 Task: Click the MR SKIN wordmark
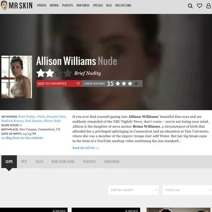(x=20, y=6)
